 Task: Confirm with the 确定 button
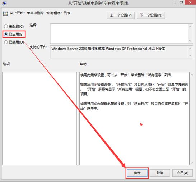[137, 173]
